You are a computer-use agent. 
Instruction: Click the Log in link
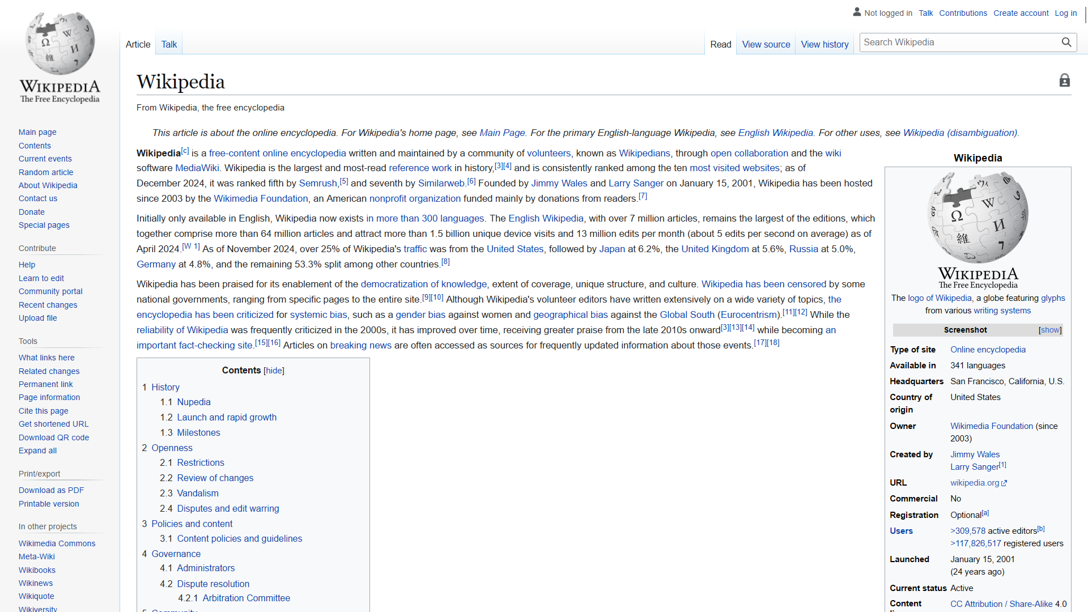click(1065, 13)
